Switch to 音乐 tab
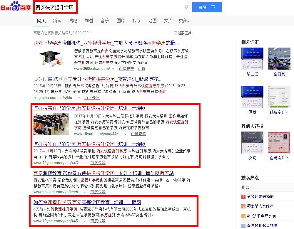Screen dimensions: 294x229 [105, 21]
